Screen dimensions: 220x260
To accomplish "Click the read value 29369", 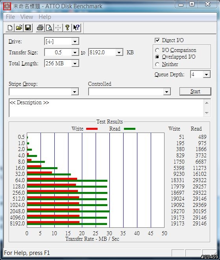I will (200, 205).
